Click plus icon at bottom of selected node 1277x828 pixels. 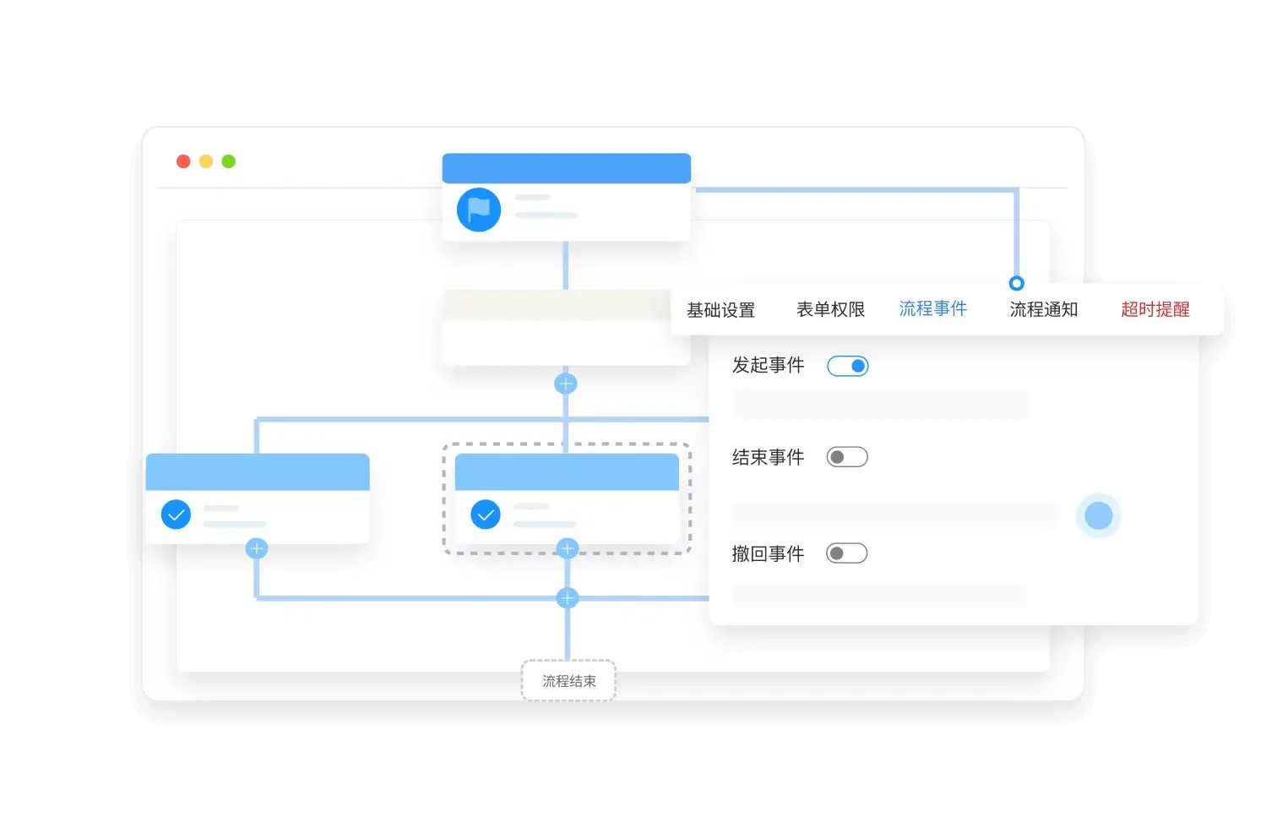(568, 549)
